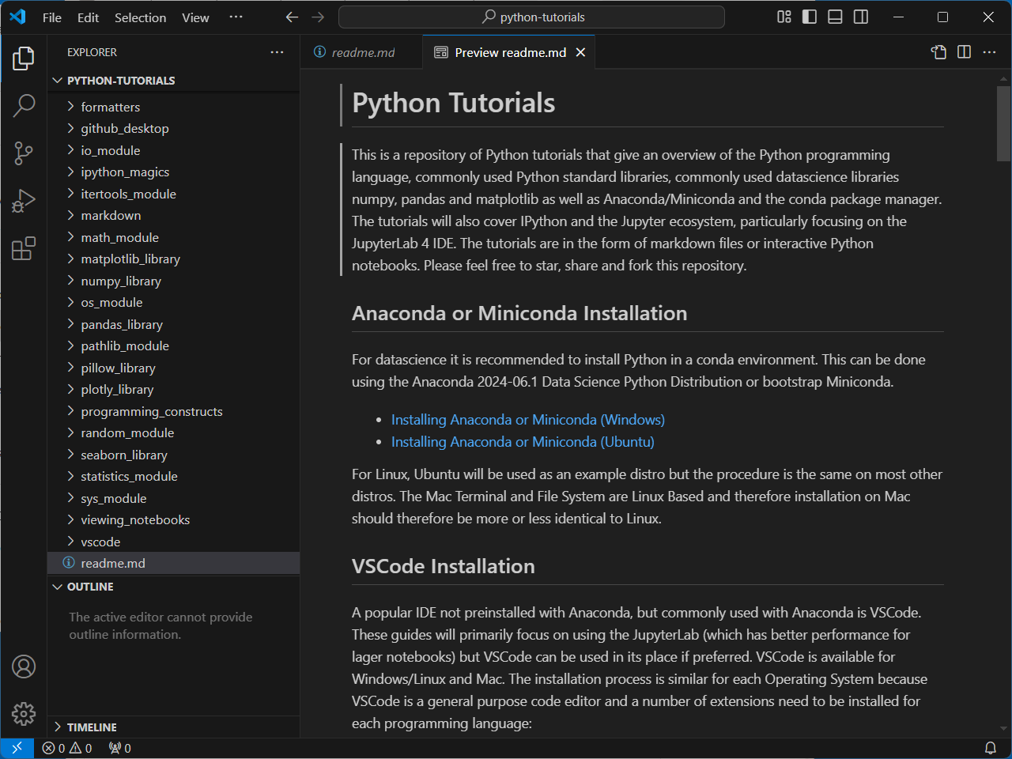Follow Installing Anaconda or Miniconda (Windows) link
1012x759 pixels.
point(527,420)
